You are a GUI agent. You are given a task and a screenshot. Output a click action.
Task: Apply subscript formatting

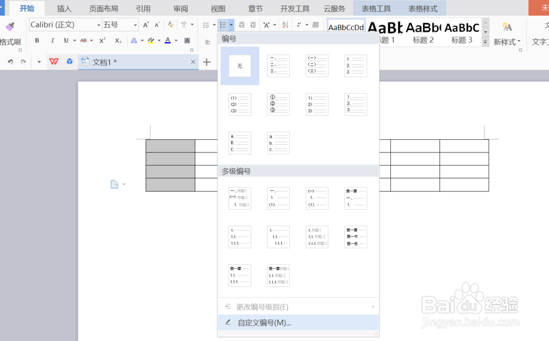coord(117,40)
